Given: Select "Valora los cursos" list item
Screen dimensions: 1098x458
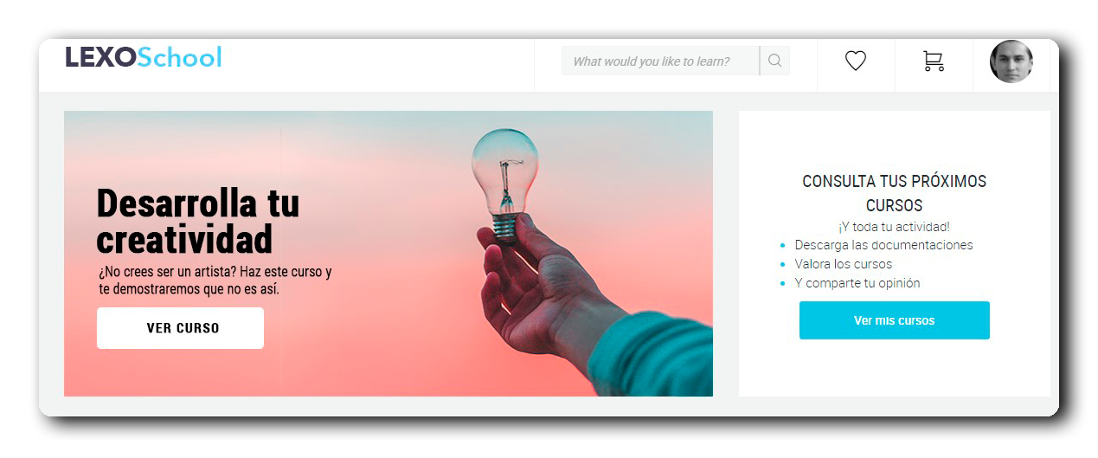Looking at the screenshot, I should tap(843, 264).
